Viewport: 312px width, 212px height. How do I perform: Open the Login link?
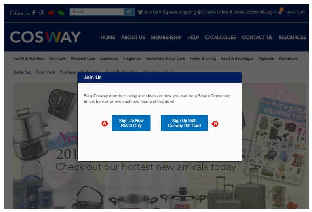268,12
